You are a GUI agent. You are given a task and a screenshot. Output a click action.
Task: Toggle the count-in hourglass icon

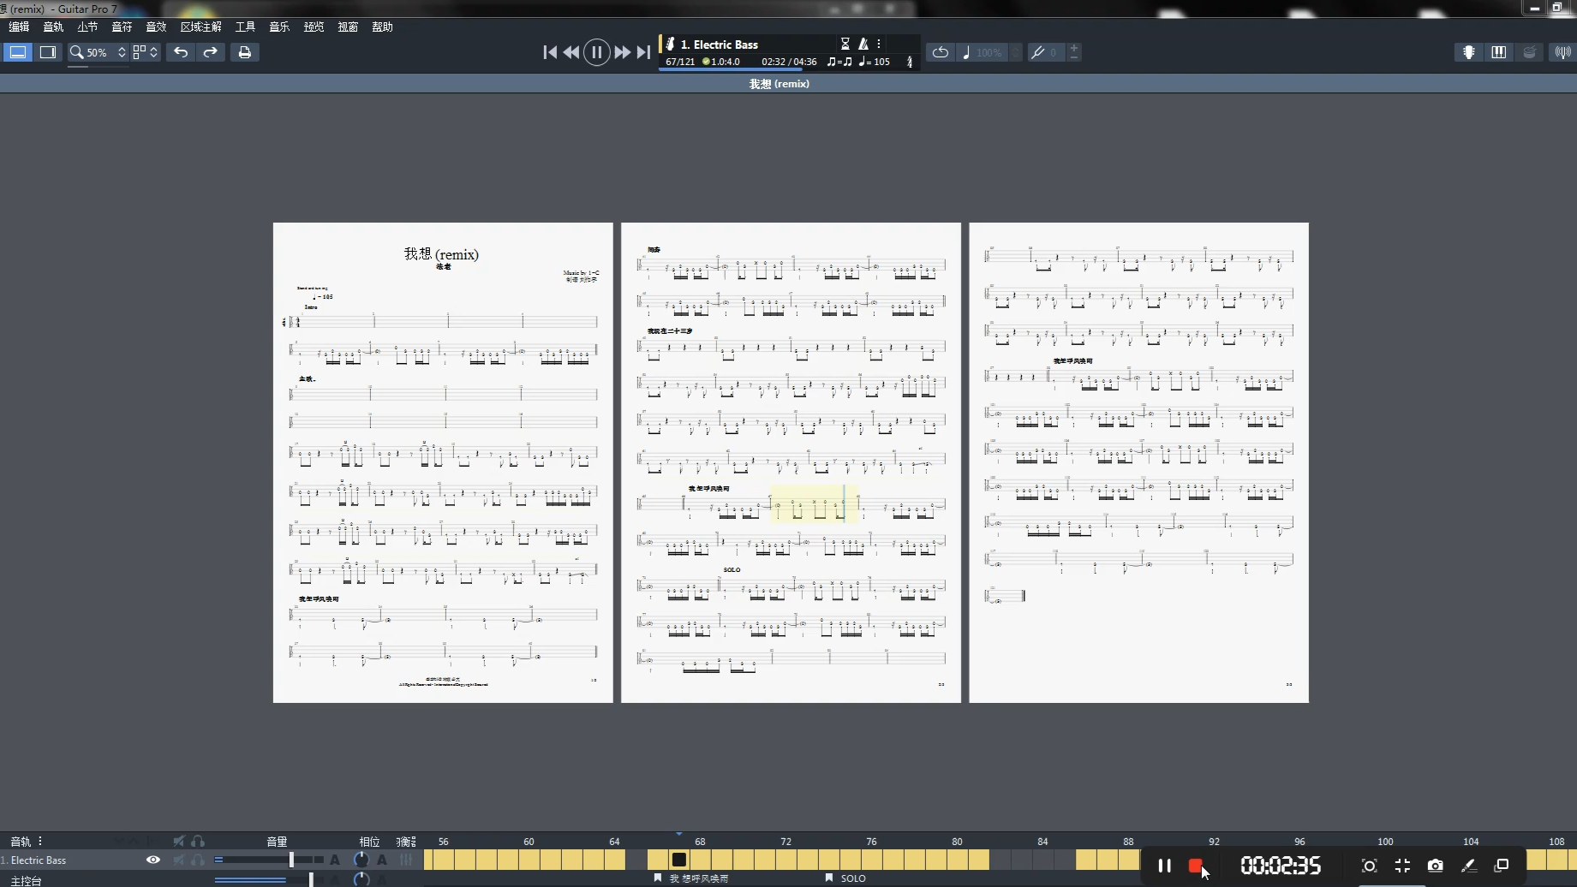pos(845,44)
